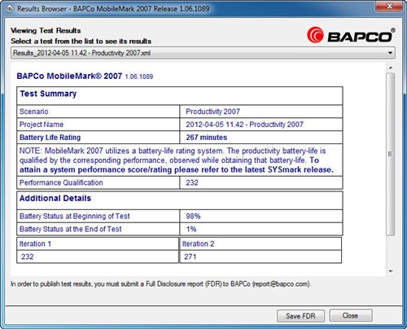Image resolution: width=407 pixels, height=329 pixels.
Task: Click Battery Status at Beginning value 98%
Action: (193, 216)
